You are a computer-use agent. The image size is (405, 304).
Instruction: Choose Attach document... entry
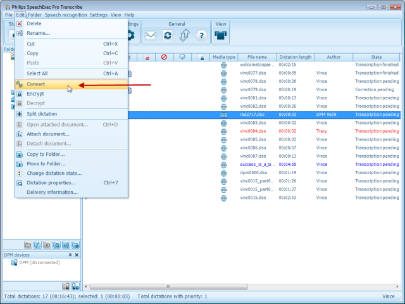(x=72, y=134)
